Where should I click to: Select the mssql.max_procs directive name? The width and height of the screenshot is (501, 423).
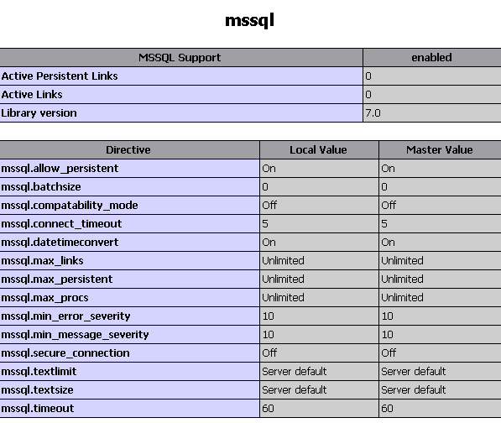pyautogui.click(x=44, y=298)
